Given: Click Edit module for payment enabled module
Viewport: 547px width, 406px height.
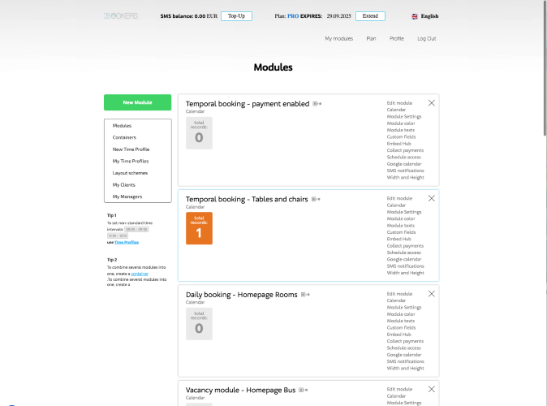Looking at the screenshot, I should [x=399, y=103].
